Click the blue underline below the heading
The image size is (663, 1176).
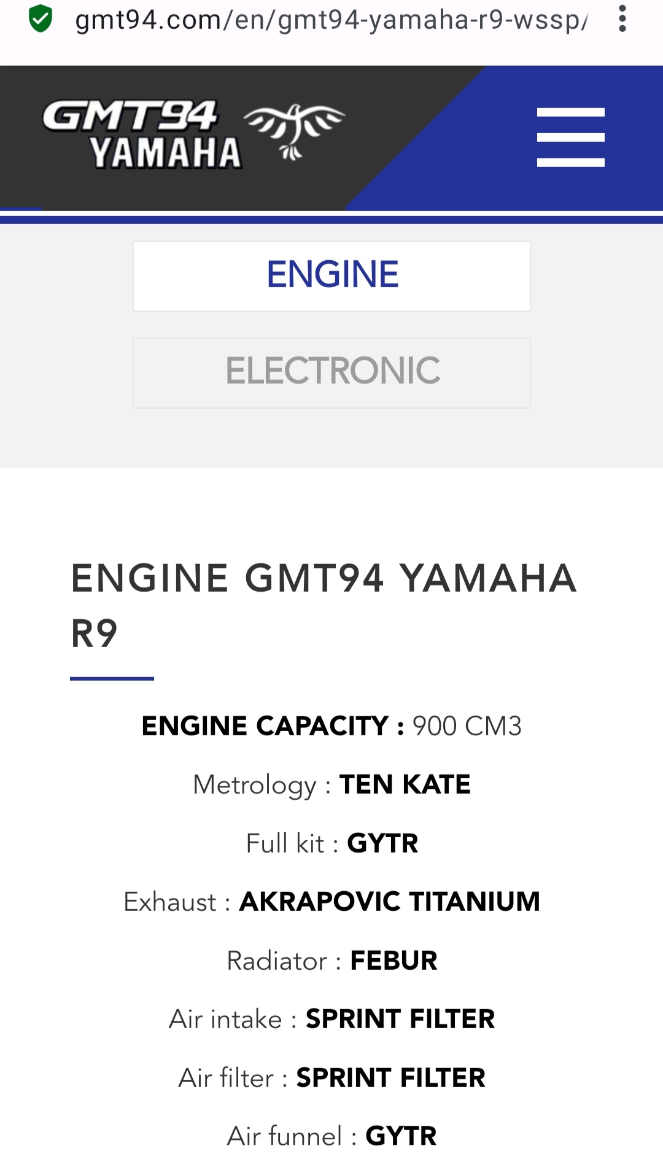click(x=112, y=678)
